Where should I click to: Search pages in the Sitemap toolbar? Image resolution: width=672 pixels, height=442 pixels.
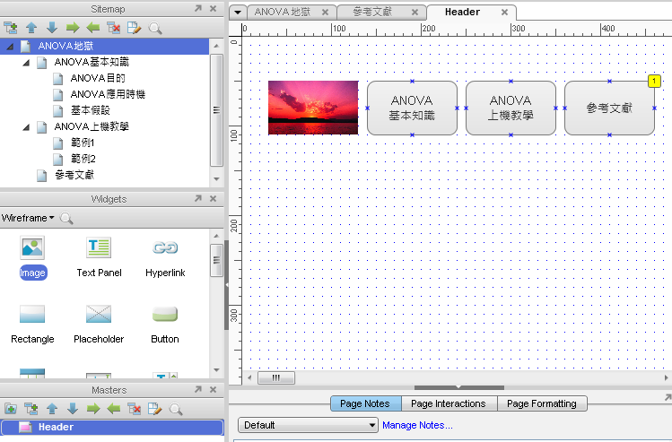pos(154,29)
